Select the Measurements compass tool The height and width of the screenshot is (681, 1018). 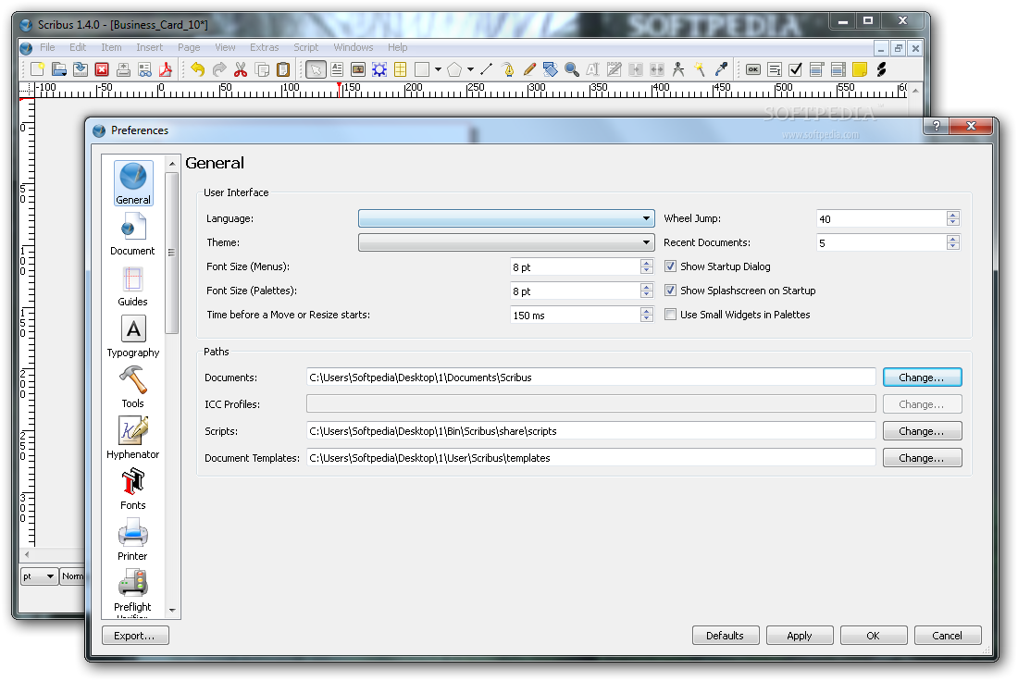[x=678, y=69]
